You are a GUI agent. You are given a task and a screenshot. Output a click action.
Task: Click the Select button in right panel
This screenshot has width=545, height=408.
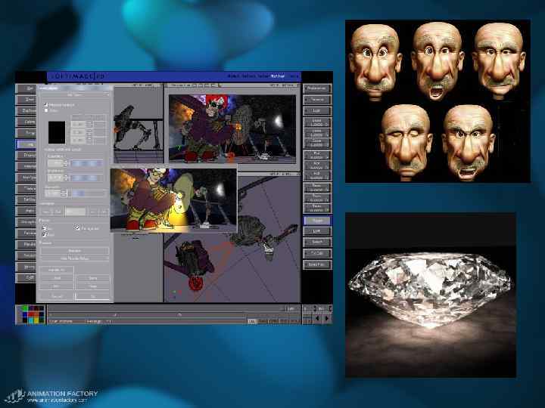click(317, 242)
